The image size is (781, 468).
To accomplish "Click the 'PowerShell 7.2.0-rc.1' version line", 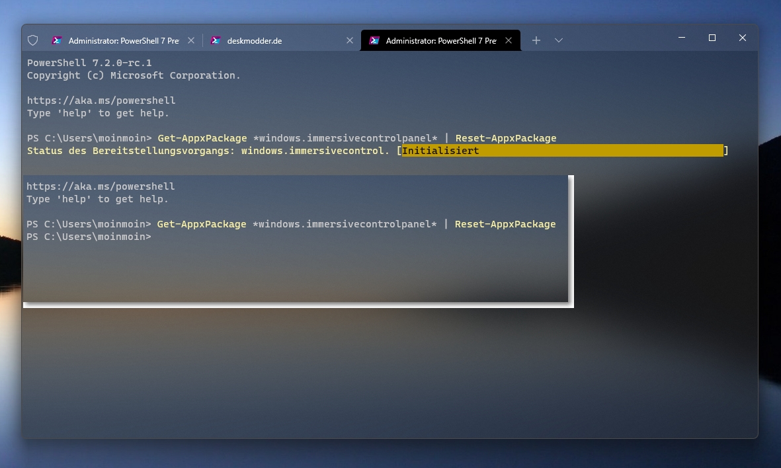I will (89, 63).
